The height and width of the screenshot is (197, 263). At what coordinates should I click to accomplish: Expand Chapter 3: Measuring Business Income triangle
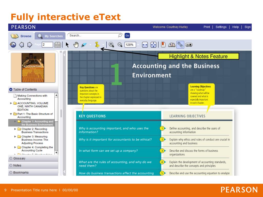[15, 136]
